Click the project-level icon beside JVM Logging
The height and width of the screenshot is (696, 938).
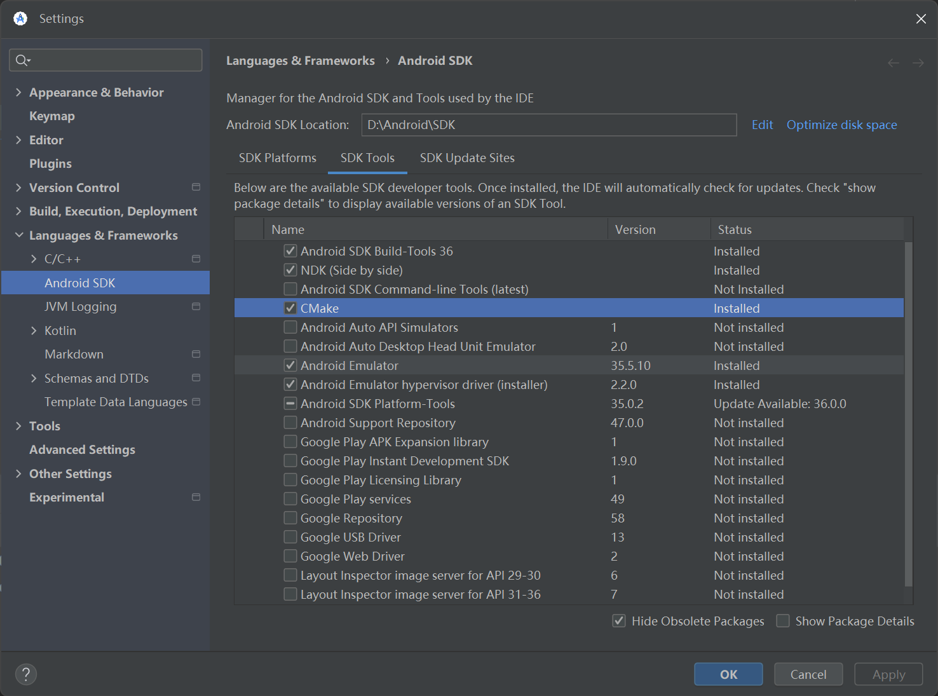[x=196, y=306]
